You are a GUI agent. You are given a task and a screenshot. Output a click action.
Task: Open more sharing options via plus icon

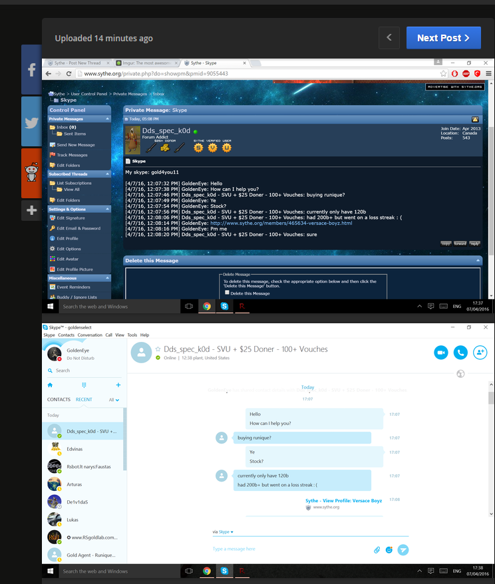click(32, 210)
